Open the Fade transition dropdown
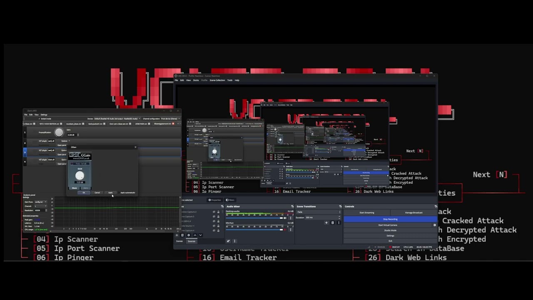This screenshot has width=533, height=300. click(319, 212)
